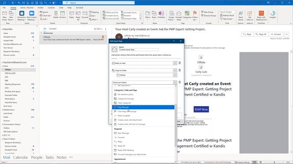Open the Choose an Action dropdown
The image size is (293, 164).
point(175,82)
